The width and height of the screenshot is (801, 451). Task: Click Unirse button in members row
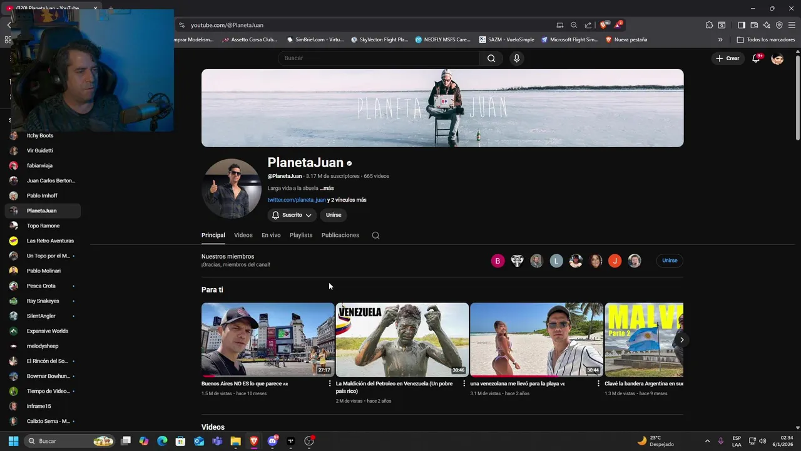[670, 261]
